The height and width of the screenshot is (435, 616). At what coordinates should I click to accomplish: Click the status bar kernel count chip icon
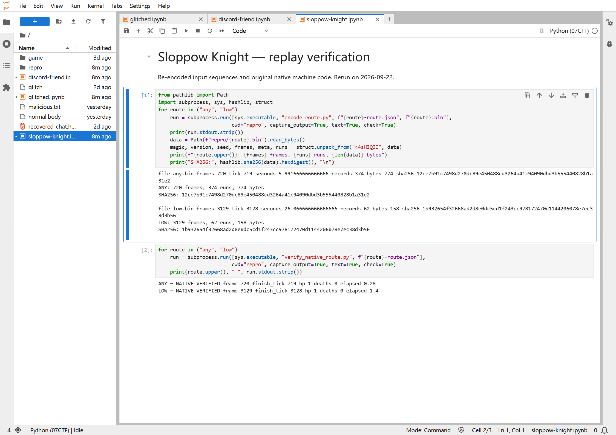[18, 430]
